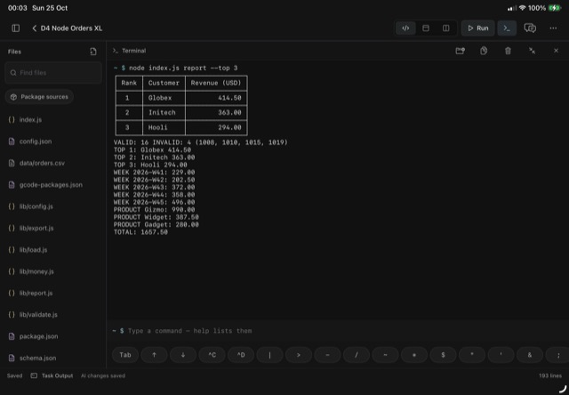
Task: Toggle the sidebar panel icon
Action: click(x=16, y=28)
